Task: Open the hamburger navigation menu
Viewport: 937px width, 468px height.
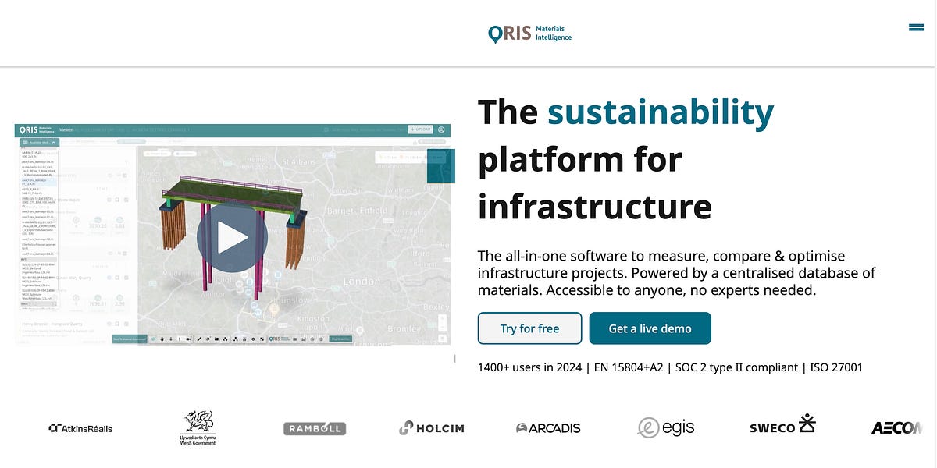Action: point(916,27)
